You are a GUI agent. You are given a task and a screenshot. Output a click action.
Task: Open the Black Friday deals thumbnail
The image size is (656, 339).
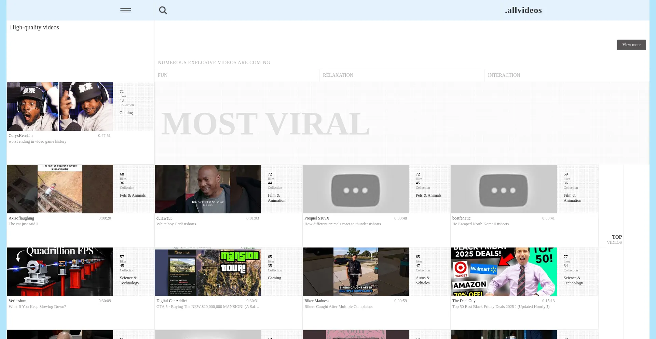(504, 272)
